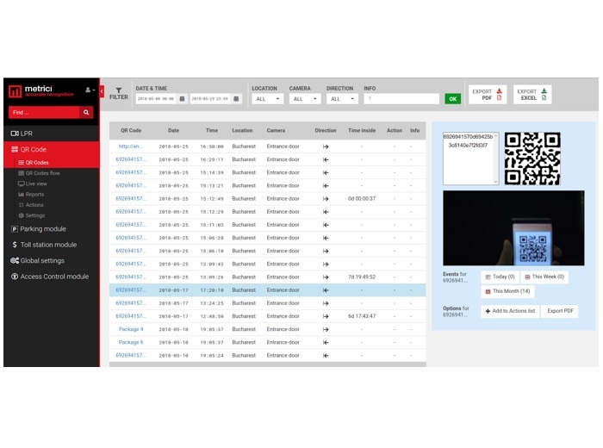Click the Metrici logo

40,91
